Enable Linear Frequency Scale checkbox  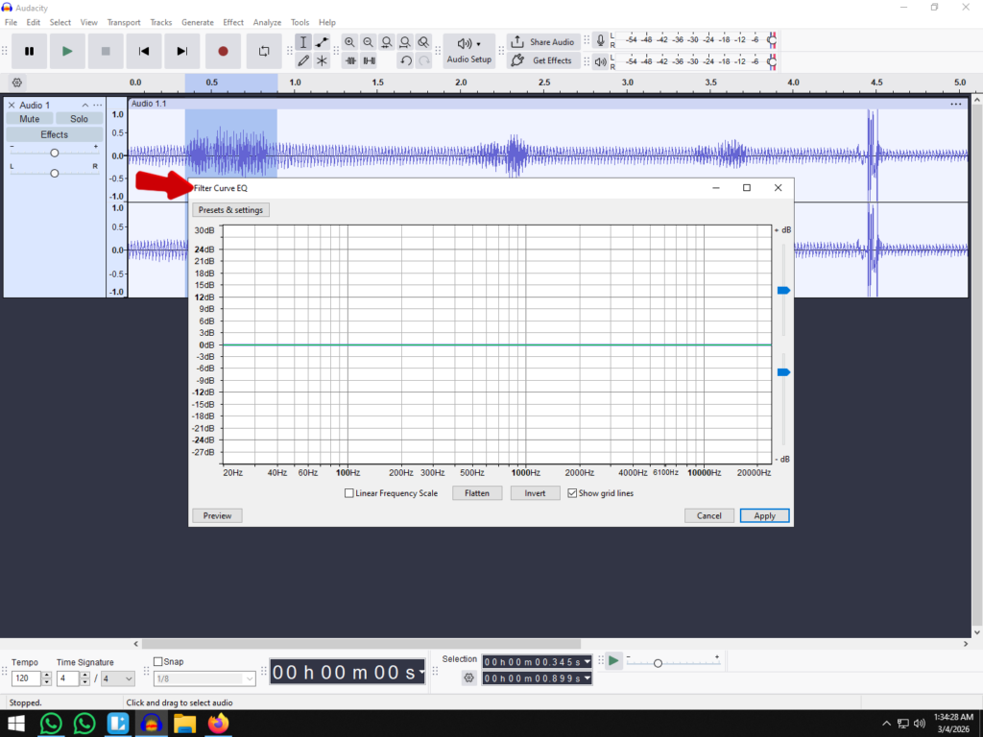(349, 493)
